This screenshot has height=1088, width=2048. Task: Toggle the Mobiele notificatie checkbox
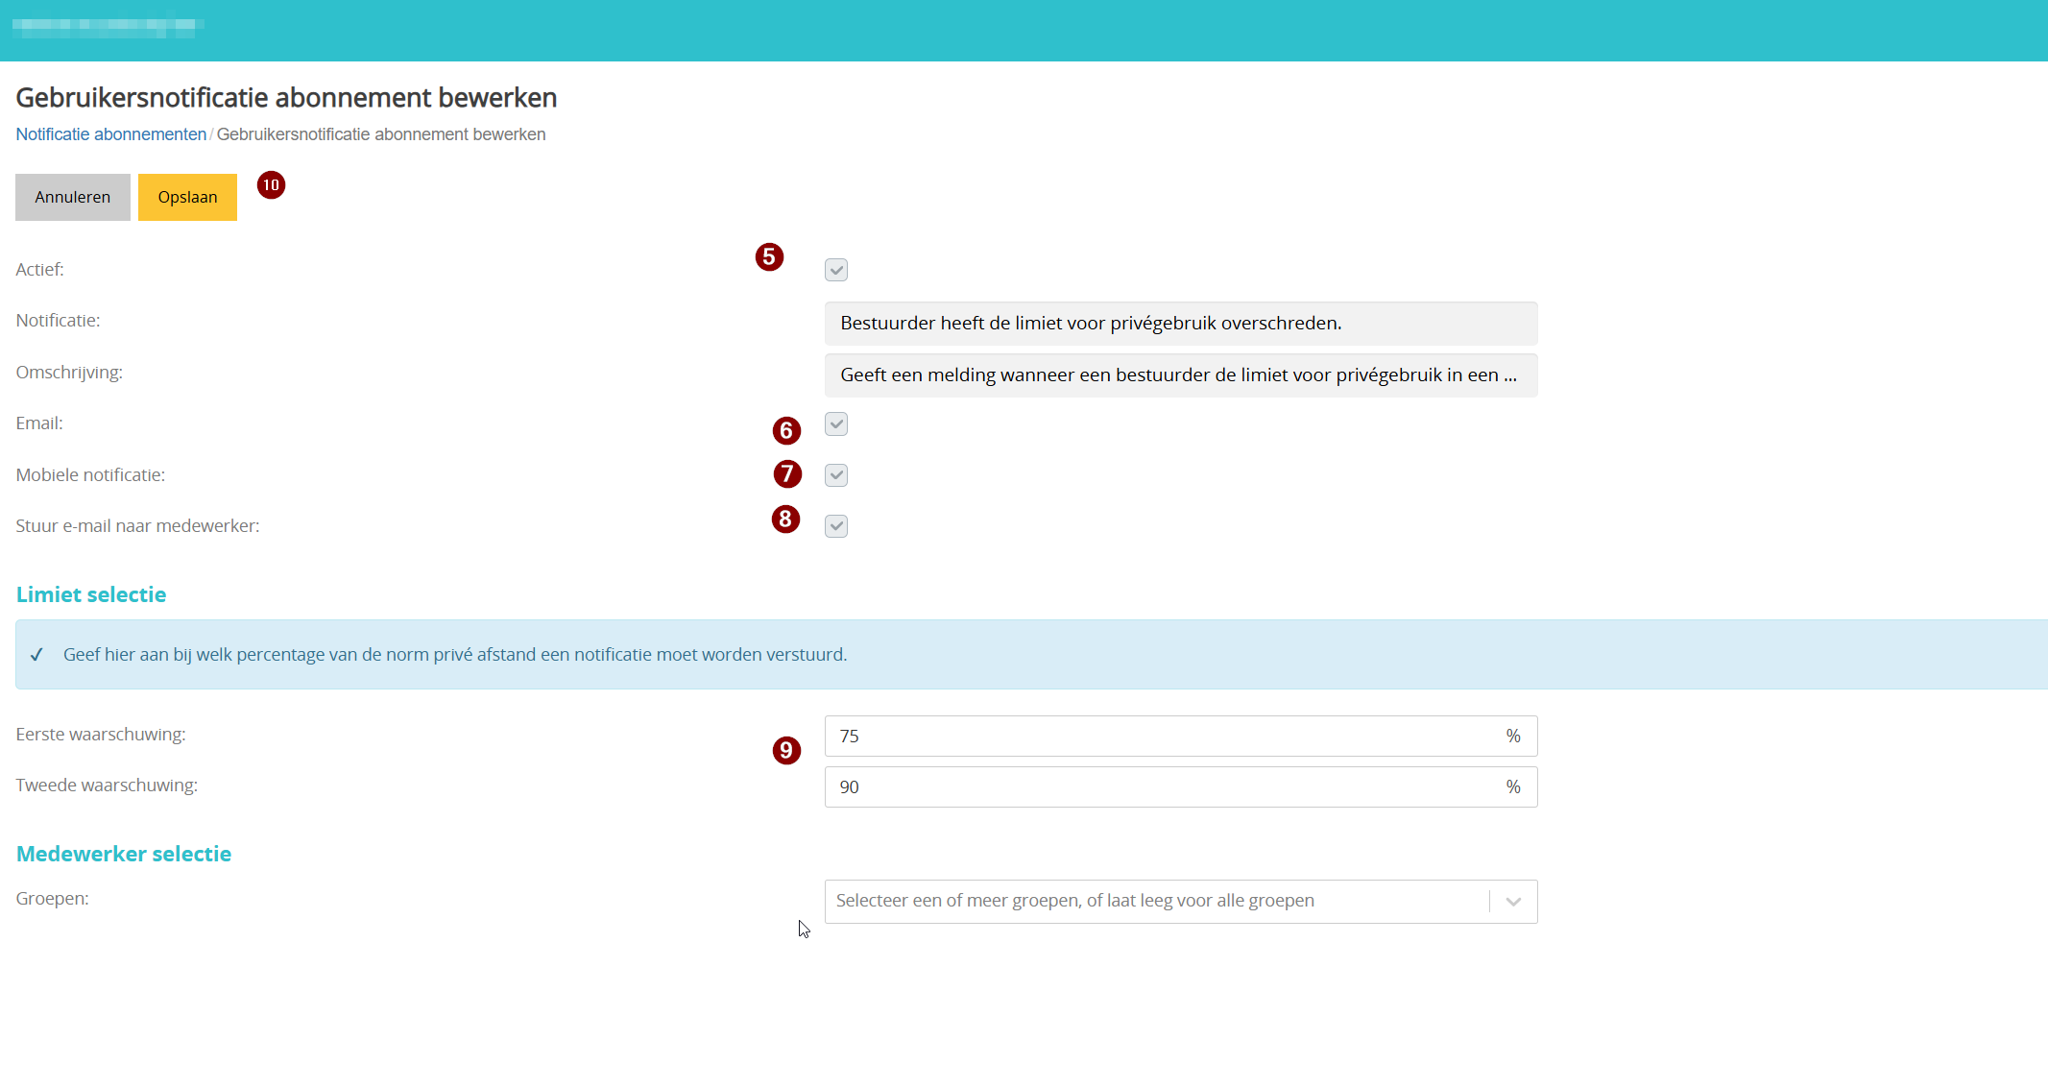[x=835, y=475]
